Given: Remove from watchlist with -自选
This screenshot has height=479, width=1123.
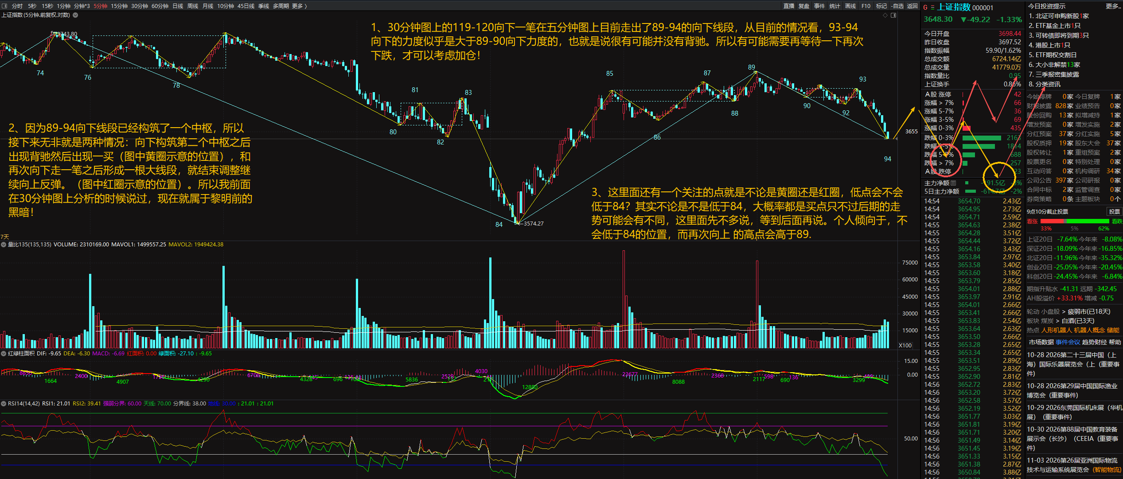Looking at the screenshot, I should [x=897, y=6].
